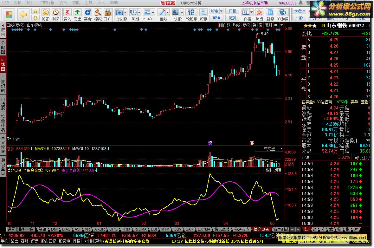374x248 pixels.
Task: Open the 论股堂 forum icon
Action: [x=191, y=15]
